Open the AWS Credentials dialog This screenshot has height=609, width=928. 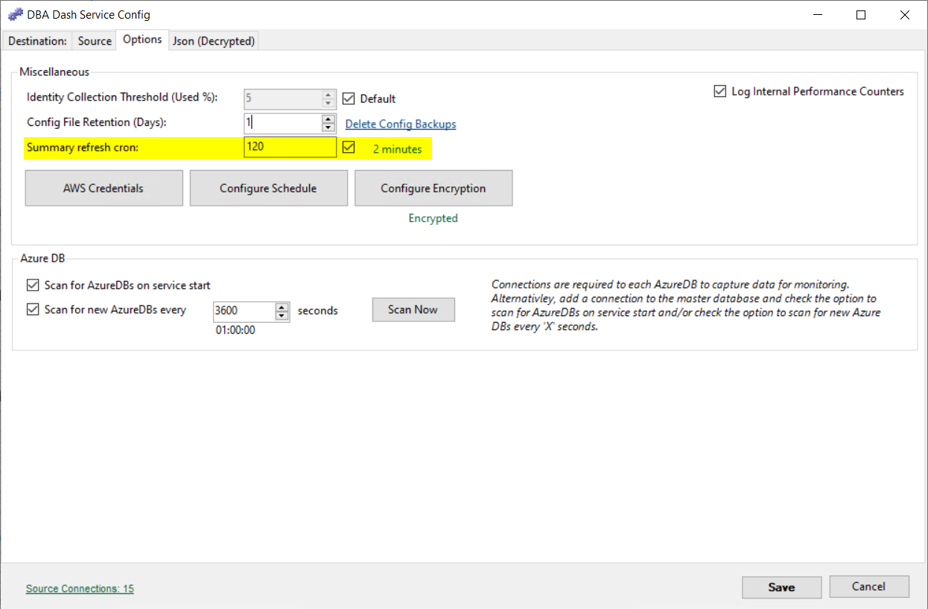(104, 188)
